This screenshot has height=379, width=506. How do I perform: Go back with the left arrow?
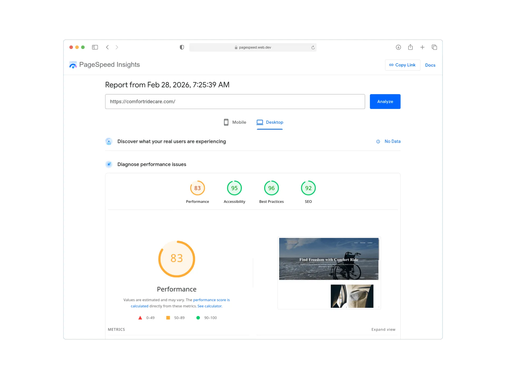pos(107,47)
